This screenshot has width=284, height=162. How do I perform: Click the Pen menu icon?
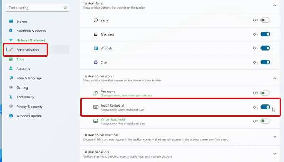pos(96,93)
